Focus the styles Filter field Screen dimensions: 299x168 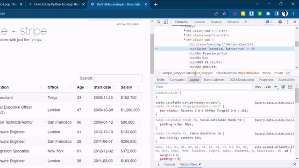(x=203, y=87)
